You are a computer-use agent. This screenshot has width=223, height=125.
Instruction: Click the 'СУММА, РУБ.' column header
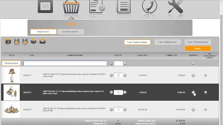coord(171,56)
